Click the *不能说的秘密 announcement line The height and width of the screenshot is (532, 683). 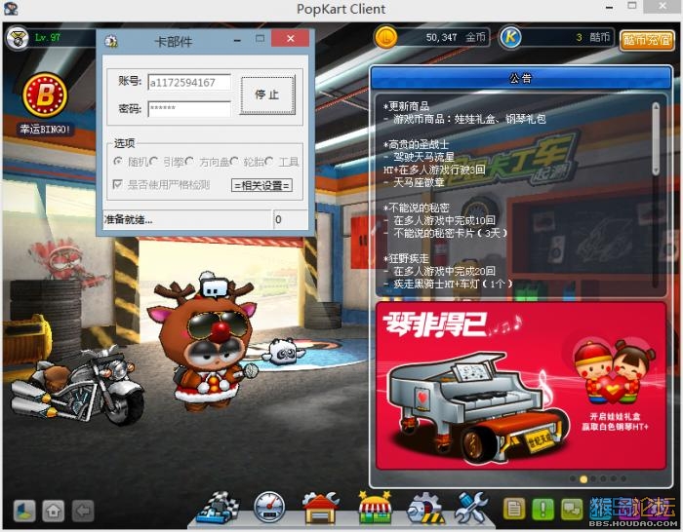point(416,208)
